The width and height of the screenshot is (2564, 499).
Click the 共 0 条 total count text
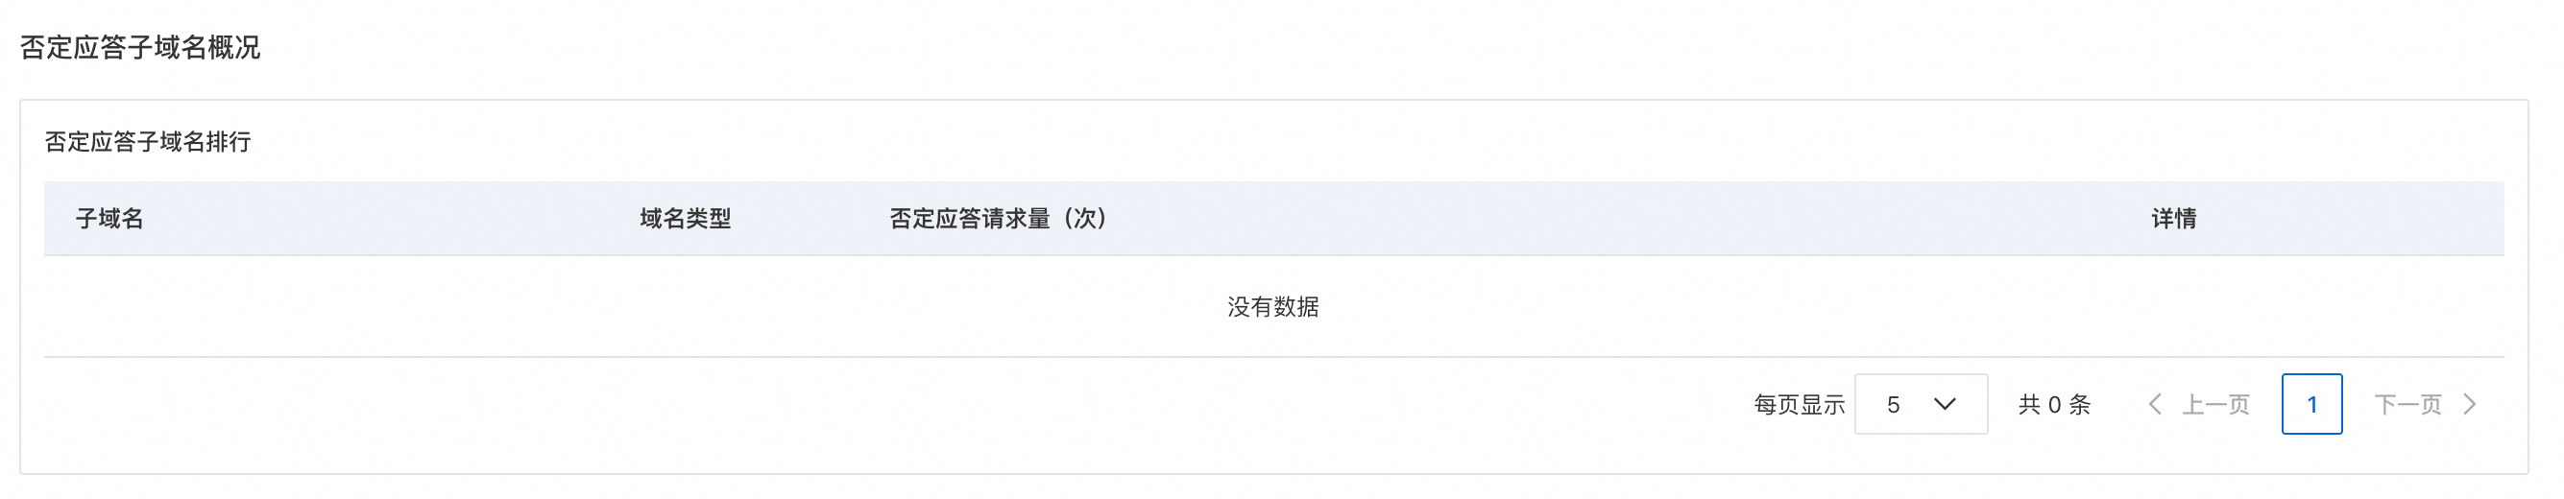[x=2054, y=405]
